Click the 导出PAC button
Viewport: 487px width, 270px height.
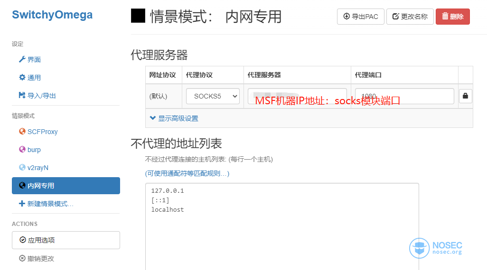click(361, 17)
